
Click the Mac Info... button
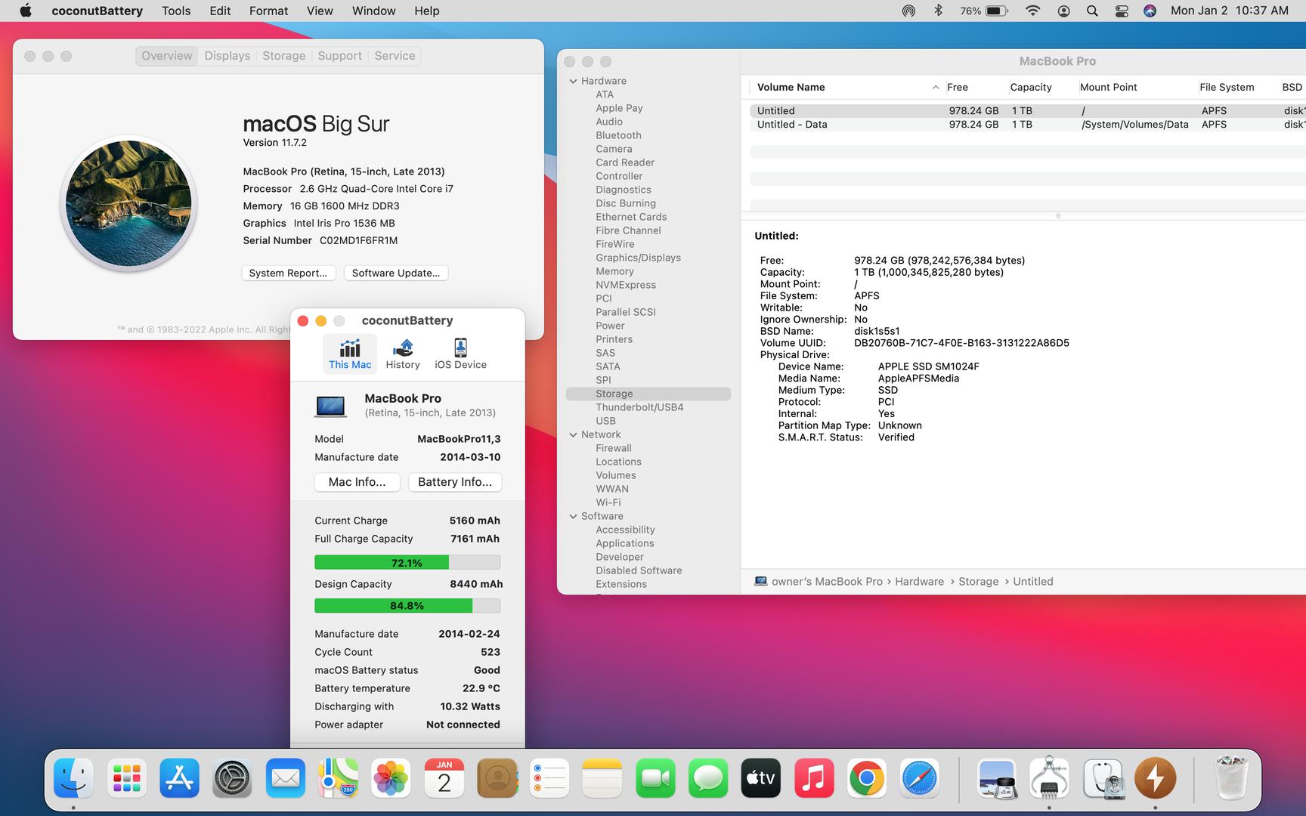coord(357,482)
